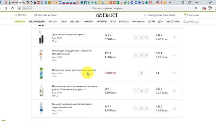Open the НОВИНКИ menu section
Image resolution: width=216 pixels, height=121 pixels.
pyautogui.click(x=20, y=22)
